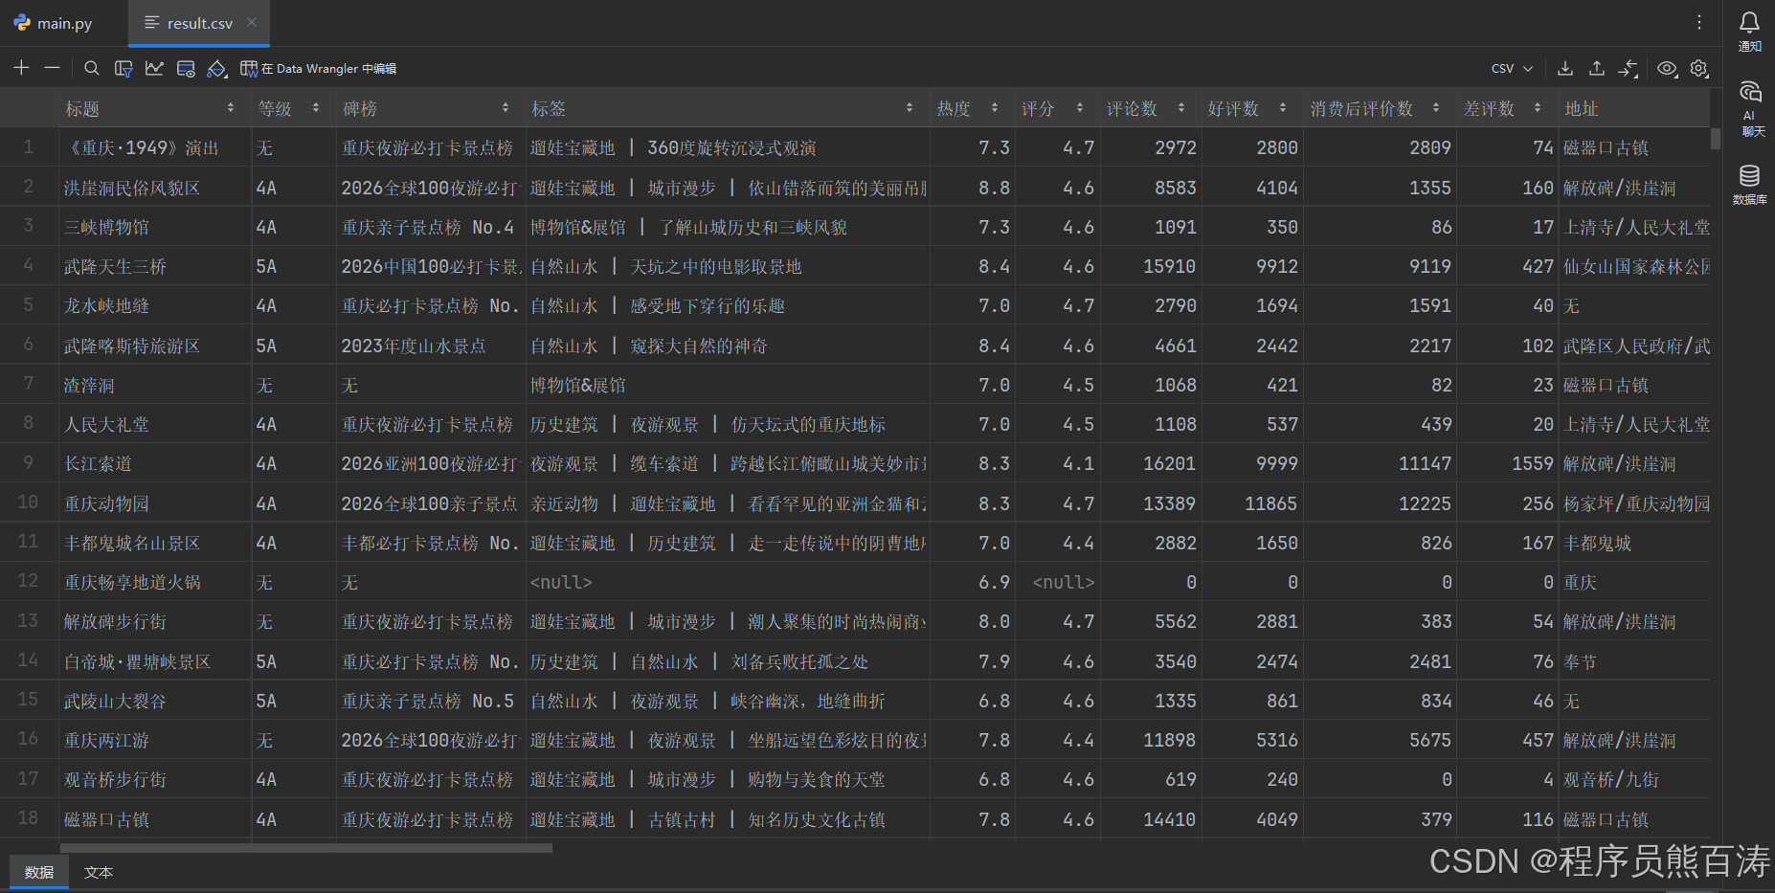Sort by 差评数 column arrows

coord(1538,108)
